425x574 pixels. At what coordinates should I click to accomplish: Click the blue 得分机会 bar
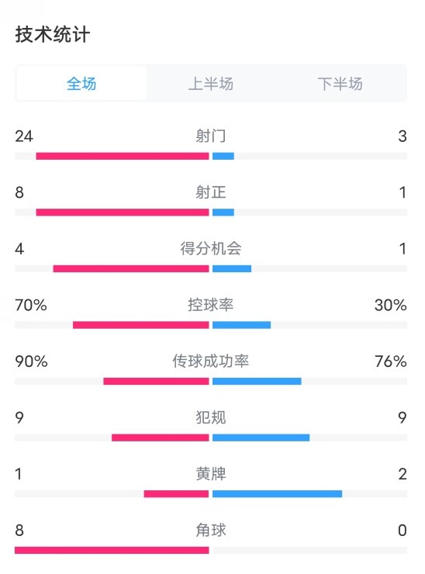232,268
